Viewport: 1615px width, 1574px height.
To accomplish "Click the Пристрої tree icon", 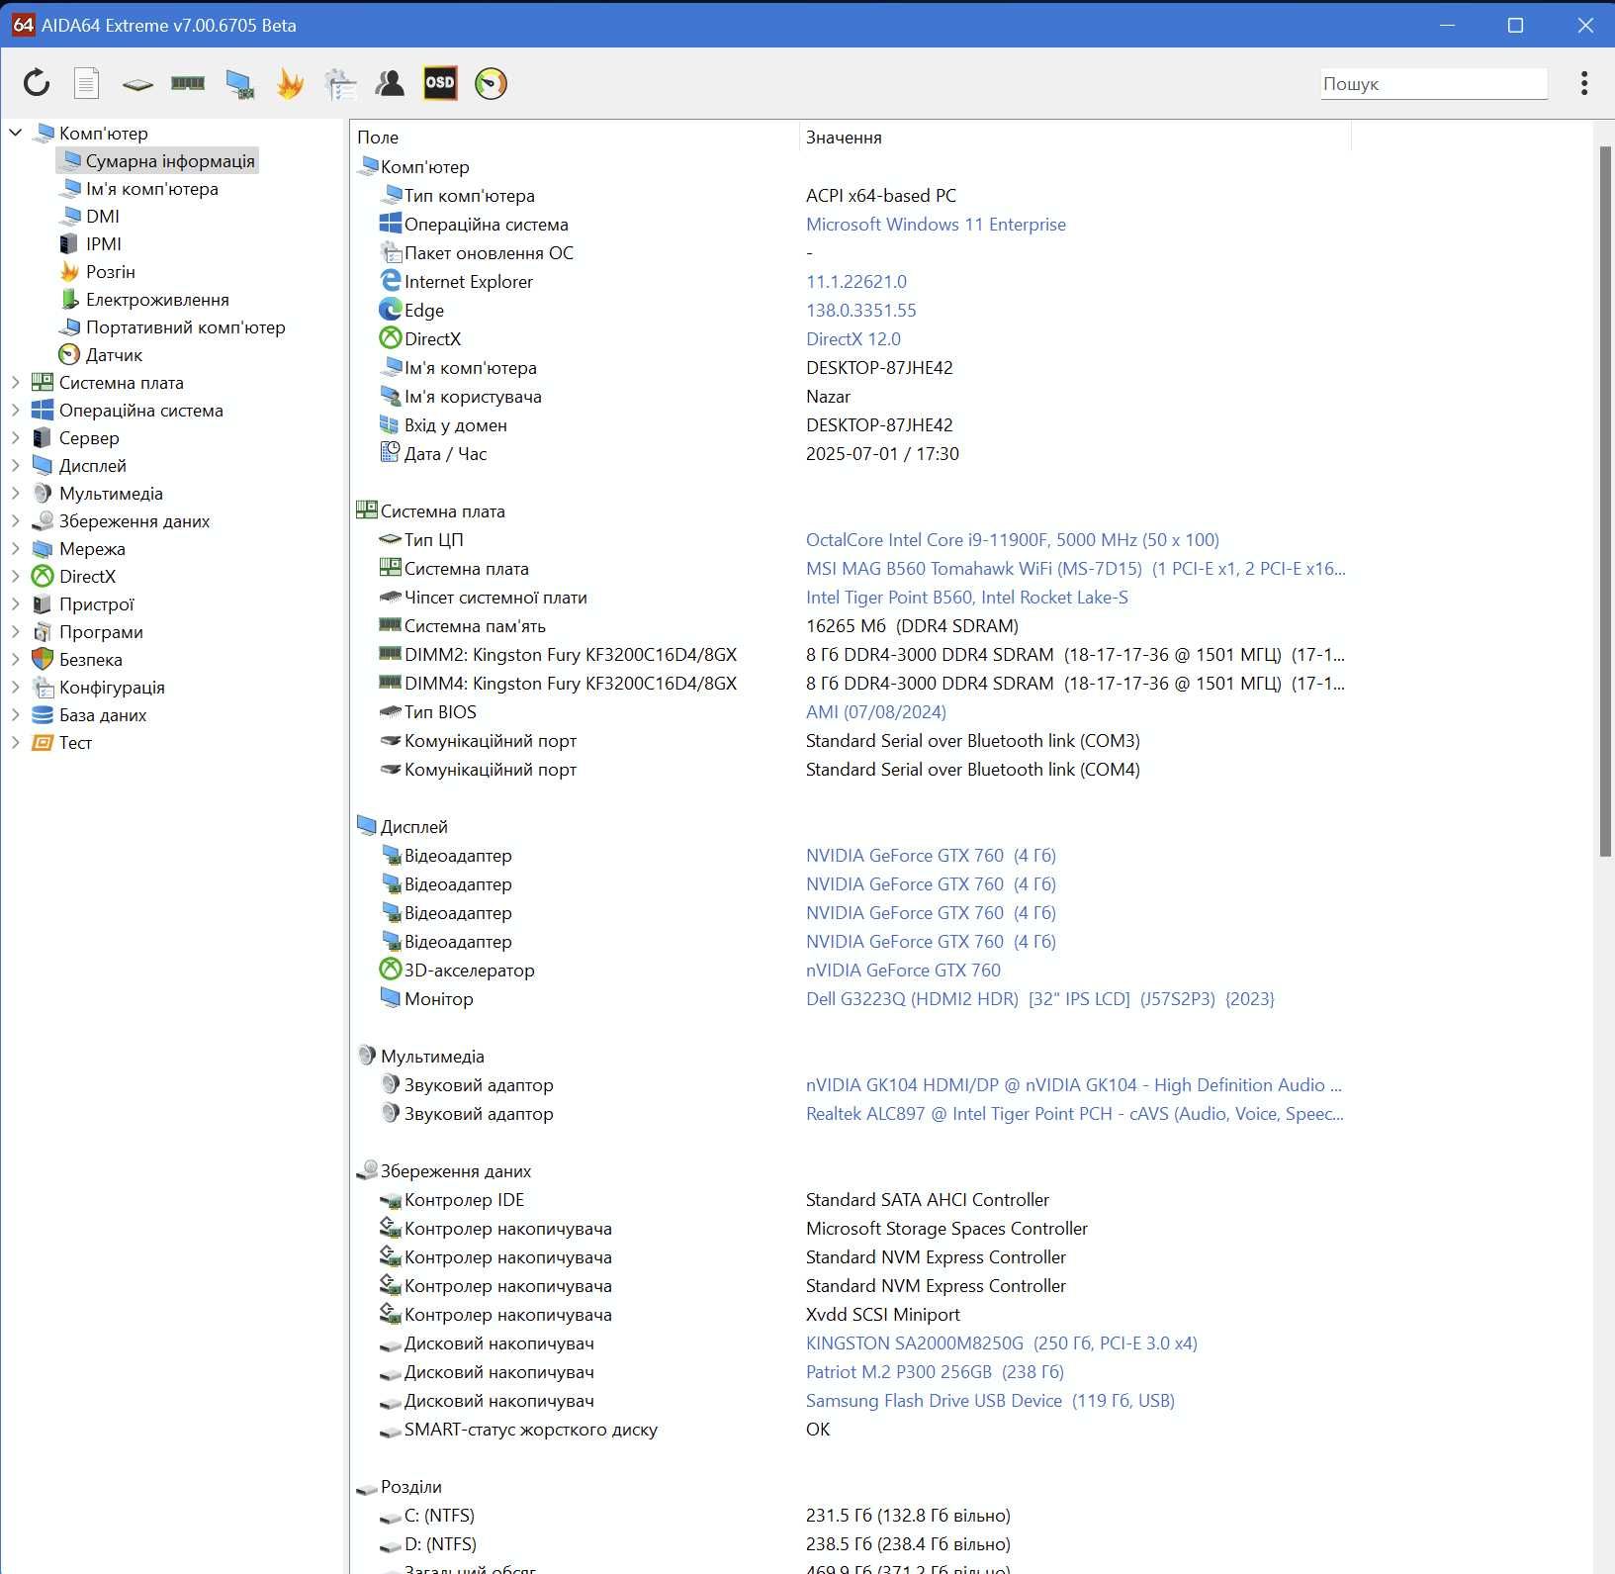I will click(43, 604).
